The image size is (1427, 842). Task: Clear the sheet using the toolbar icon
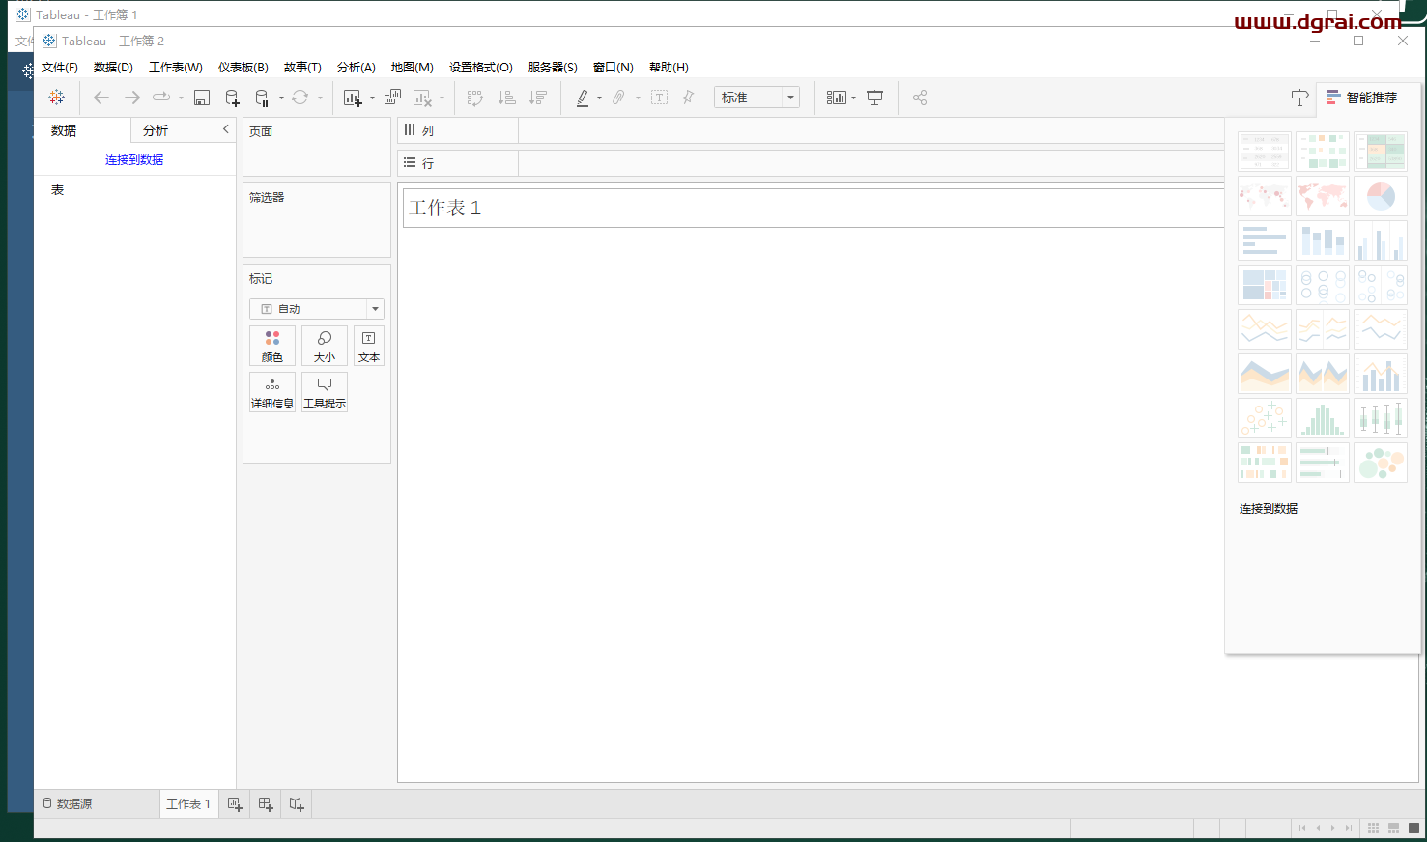pyautogui.click(x=422, y=98)
